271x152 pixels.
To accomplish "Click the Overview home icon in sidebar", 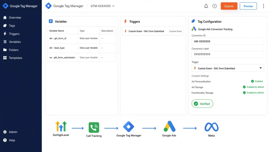I will point(5,17).
